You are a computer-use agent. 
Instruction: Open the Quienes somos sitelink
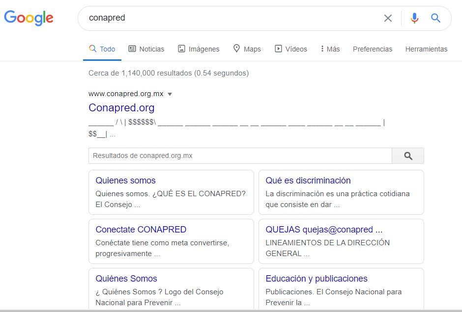[125, 181]
